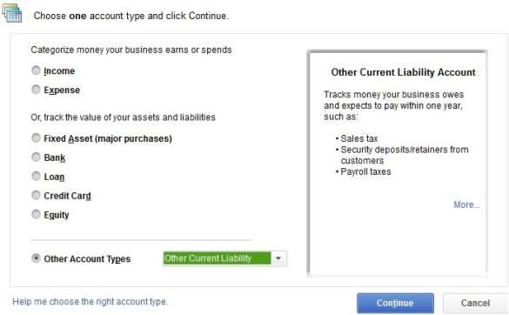Click the Other Account Types label
This screenshot has height=315, width=509.
(x=87, y=258)
